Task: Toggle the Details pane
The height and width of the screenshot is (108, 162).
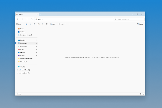Action: pos(140,24)
